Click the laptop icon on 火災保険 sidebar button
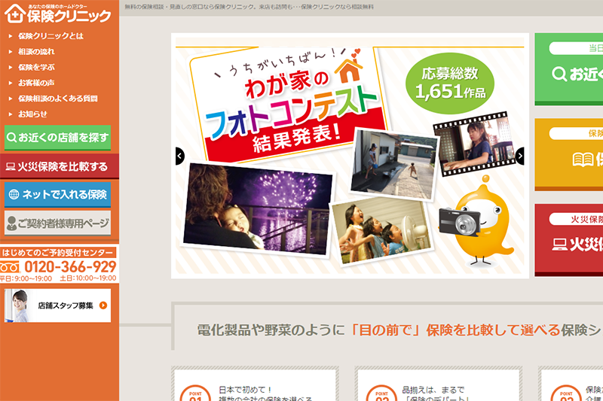 [11, 166]
